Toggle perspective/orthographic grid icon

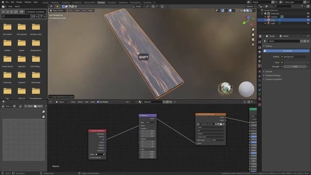click(x=253, y=45)
